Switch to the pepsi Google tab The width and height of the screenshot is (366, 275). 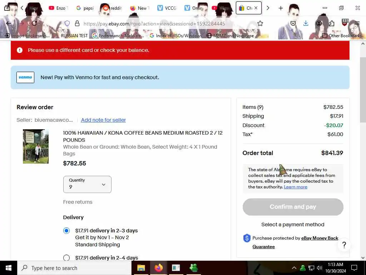point(85,8)
